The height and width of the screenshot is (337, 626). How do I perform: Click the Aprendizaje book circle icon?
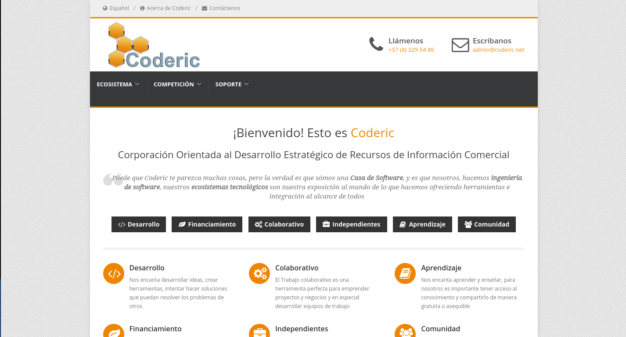tap(405, 273)
